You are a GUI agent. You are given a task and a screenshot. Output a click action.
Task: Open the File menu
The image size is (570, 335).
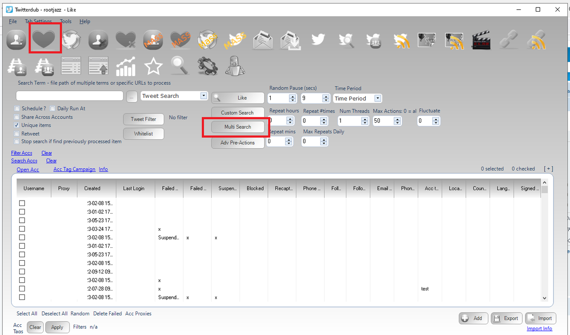13,21
